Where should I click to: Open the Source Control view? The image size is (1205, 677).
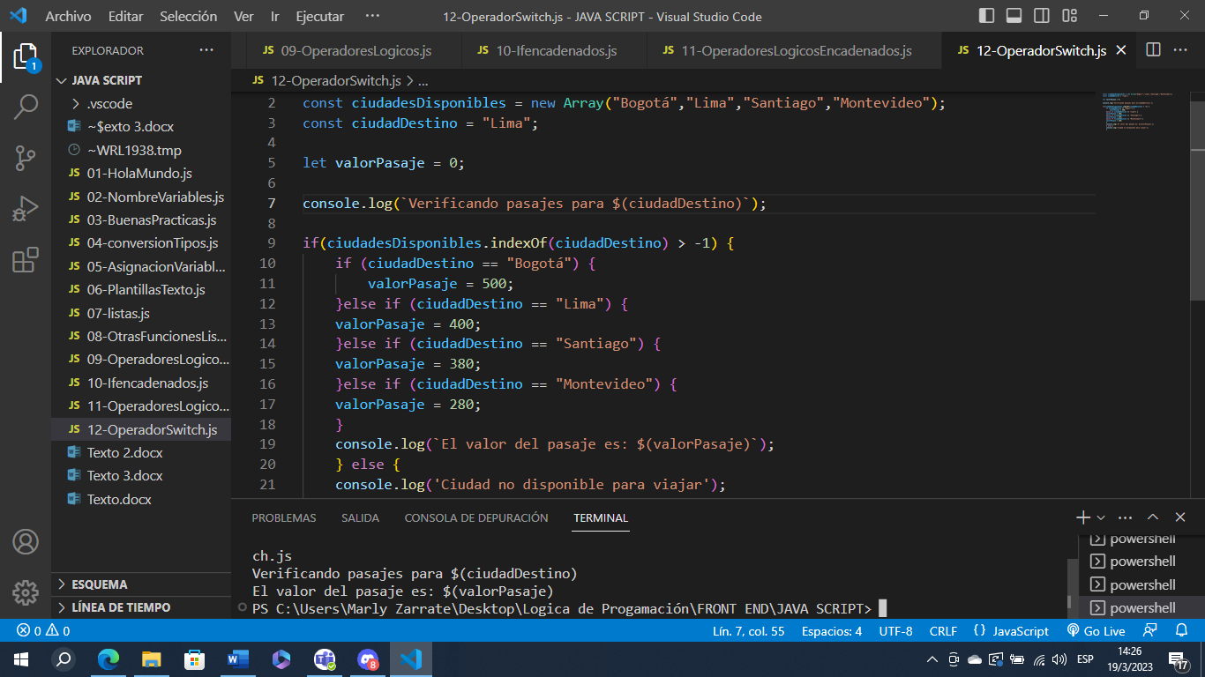[x=26, y=158]
